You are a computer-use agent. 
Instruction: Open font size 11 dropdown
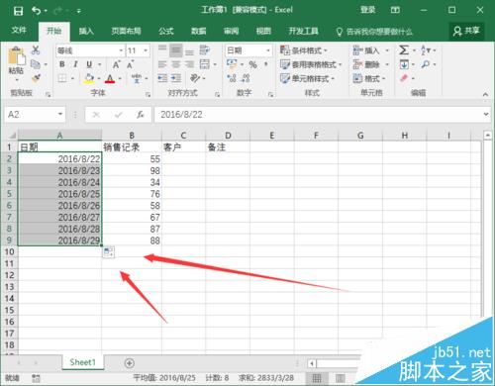146,50
